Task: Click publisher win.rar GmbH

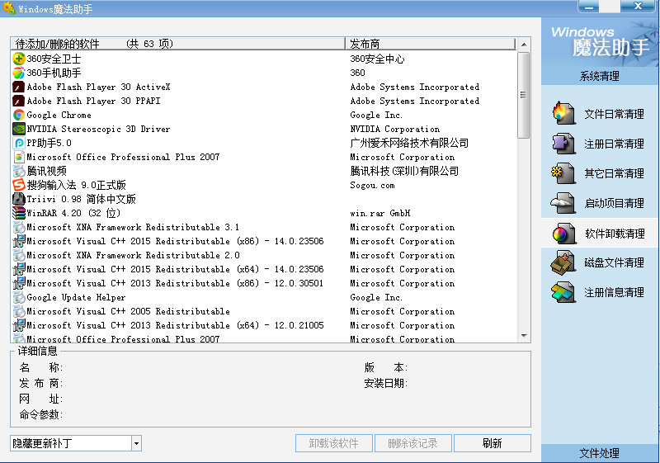Action: click(380, 214)
